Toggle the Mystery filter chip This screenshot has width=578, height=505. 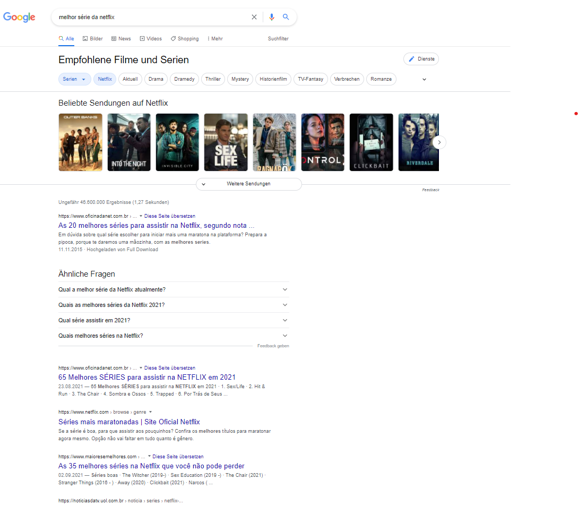tap(240, 79)
